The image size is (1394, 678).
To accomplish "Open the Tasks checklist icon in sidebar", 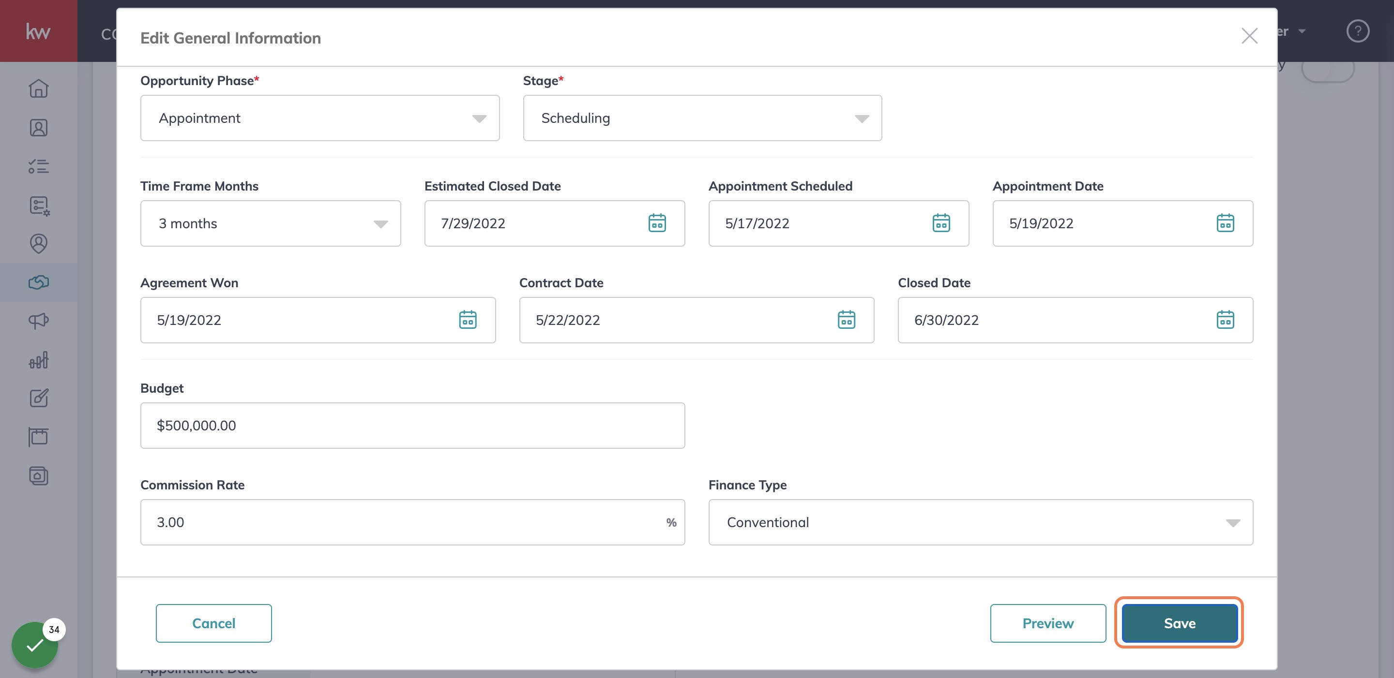I will click(38, 166).
